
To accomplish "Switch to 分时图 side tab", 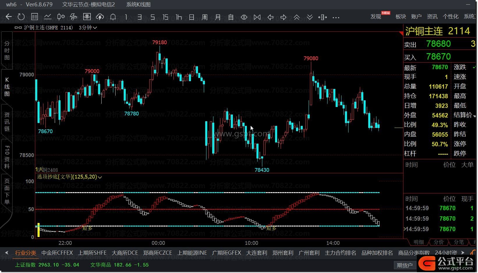I will pos(7,51).
